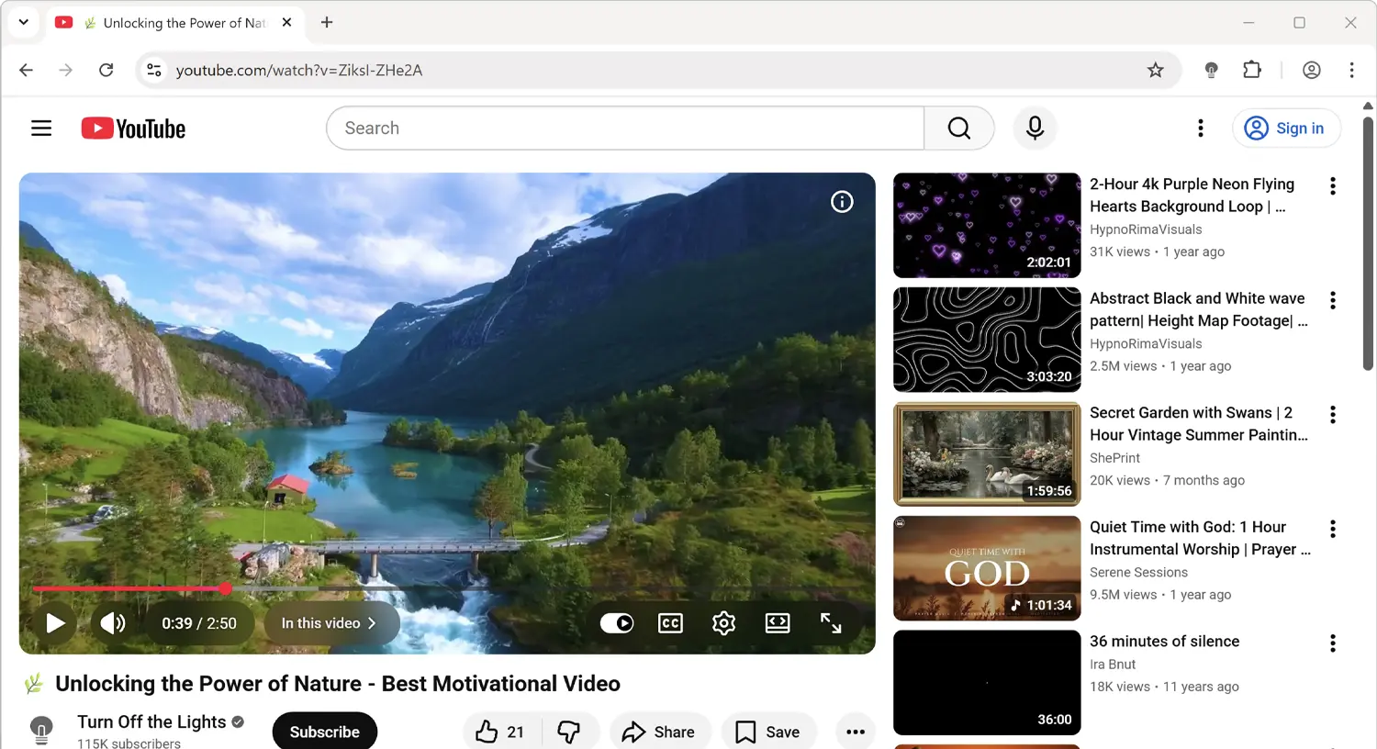The image size is (1377, 749).
Task: Visit the Turn Off the Lights channel page
Action: pyautogui.click(x=151, y=721)
